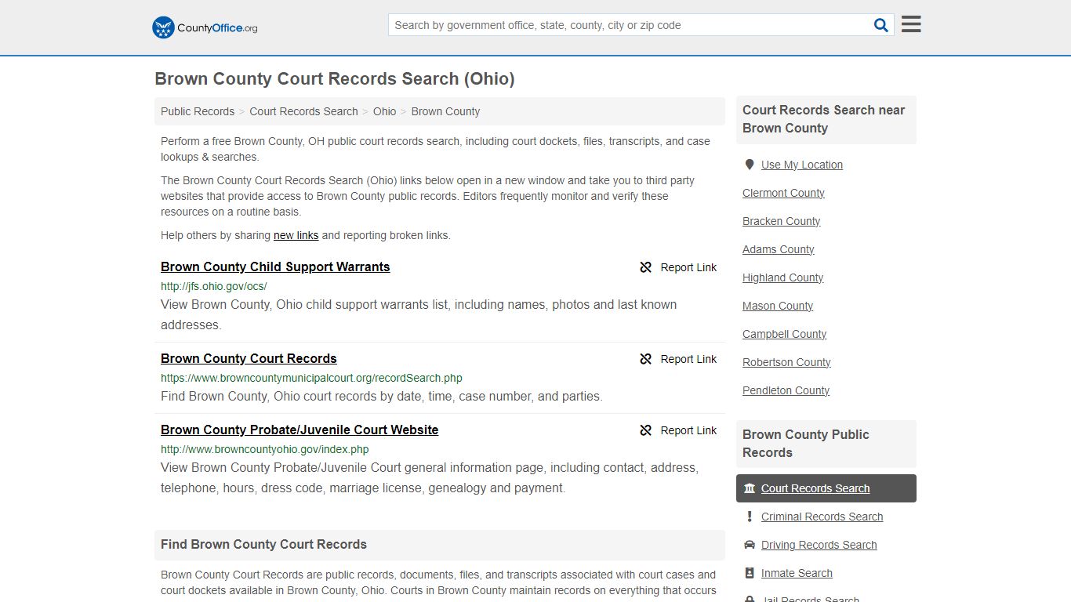This screenshot has width=1071, height=602.
Task: Open Bracken County
Action: (781, 221)
